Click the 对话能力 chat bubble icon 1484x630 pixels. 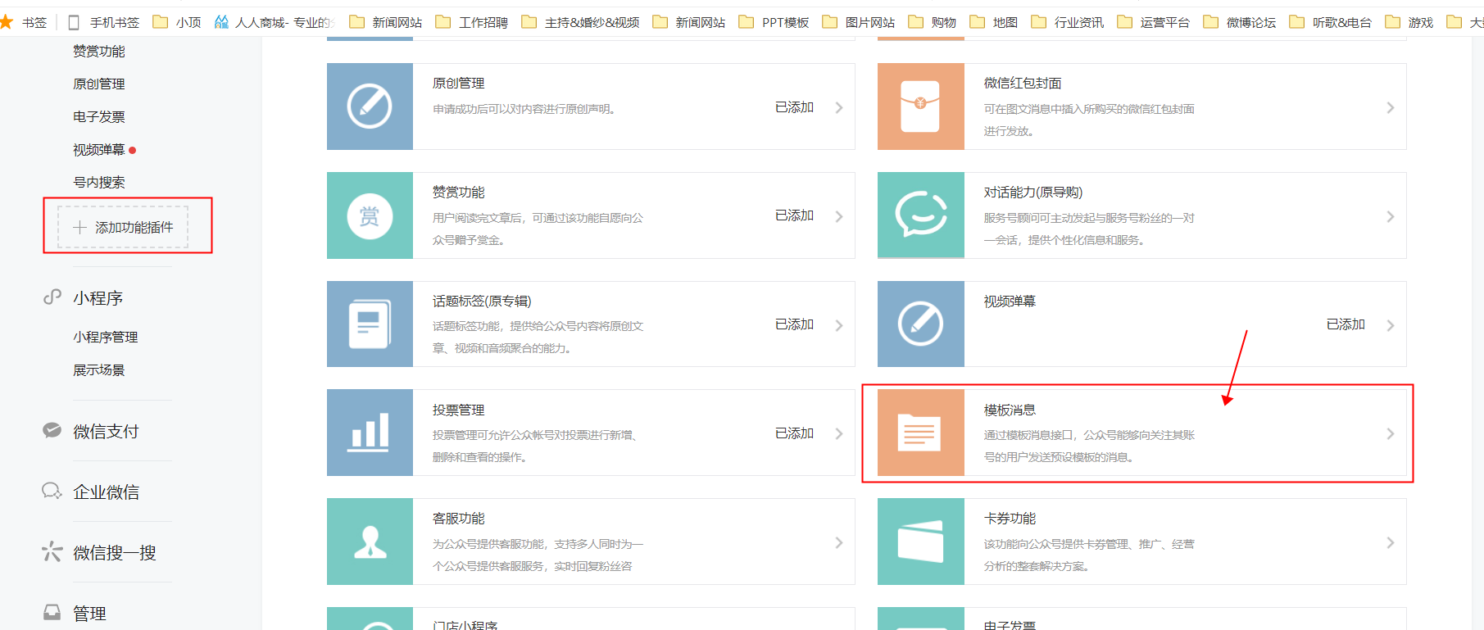click(920, 215)
